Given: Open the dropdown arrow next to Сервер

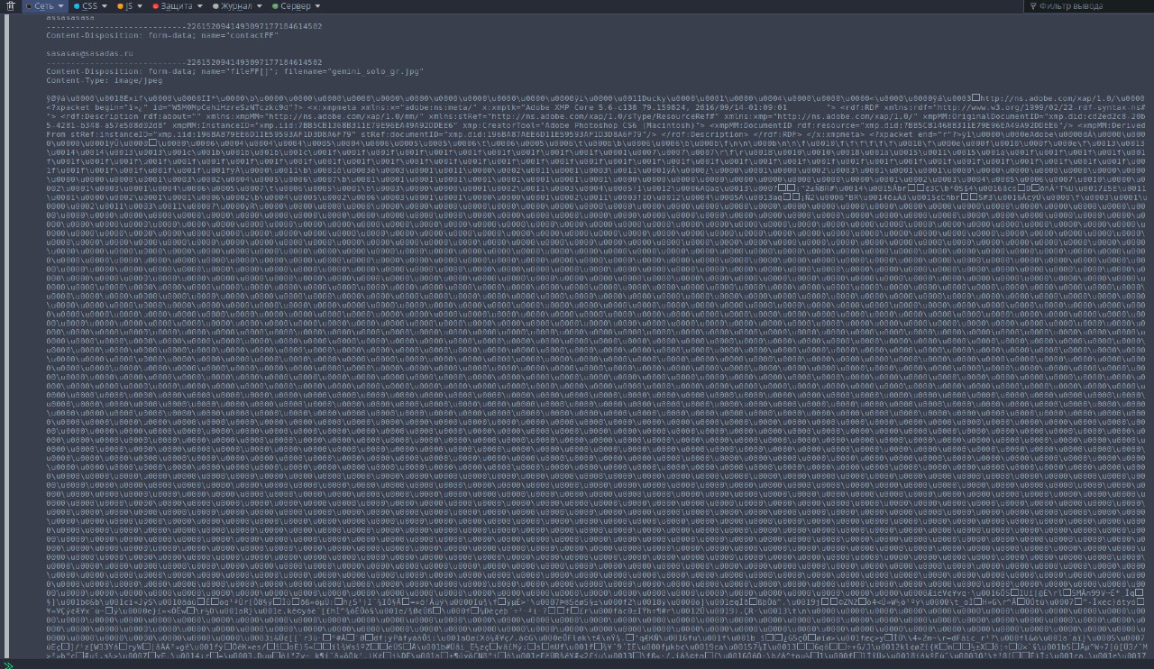Looking at the screenshot, I should pos(316,6).
